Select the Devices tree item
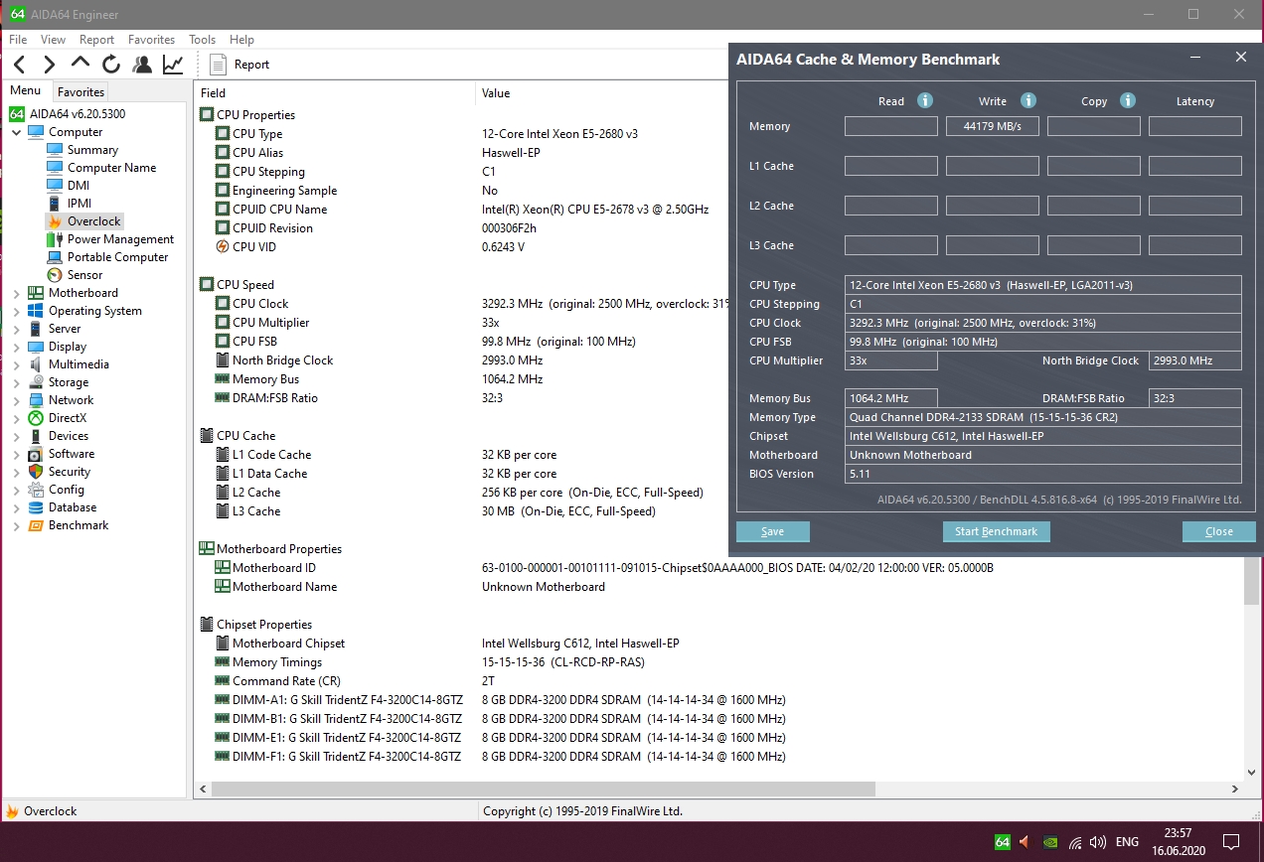The height and width of the screenshot is (862, 1264). tap(68, 436)
